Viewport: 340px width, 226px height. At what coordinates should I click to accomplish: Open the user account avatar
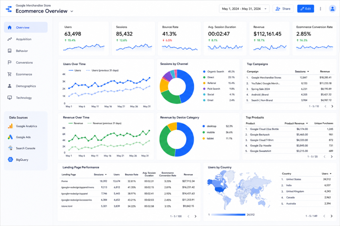tap(332, 9)
